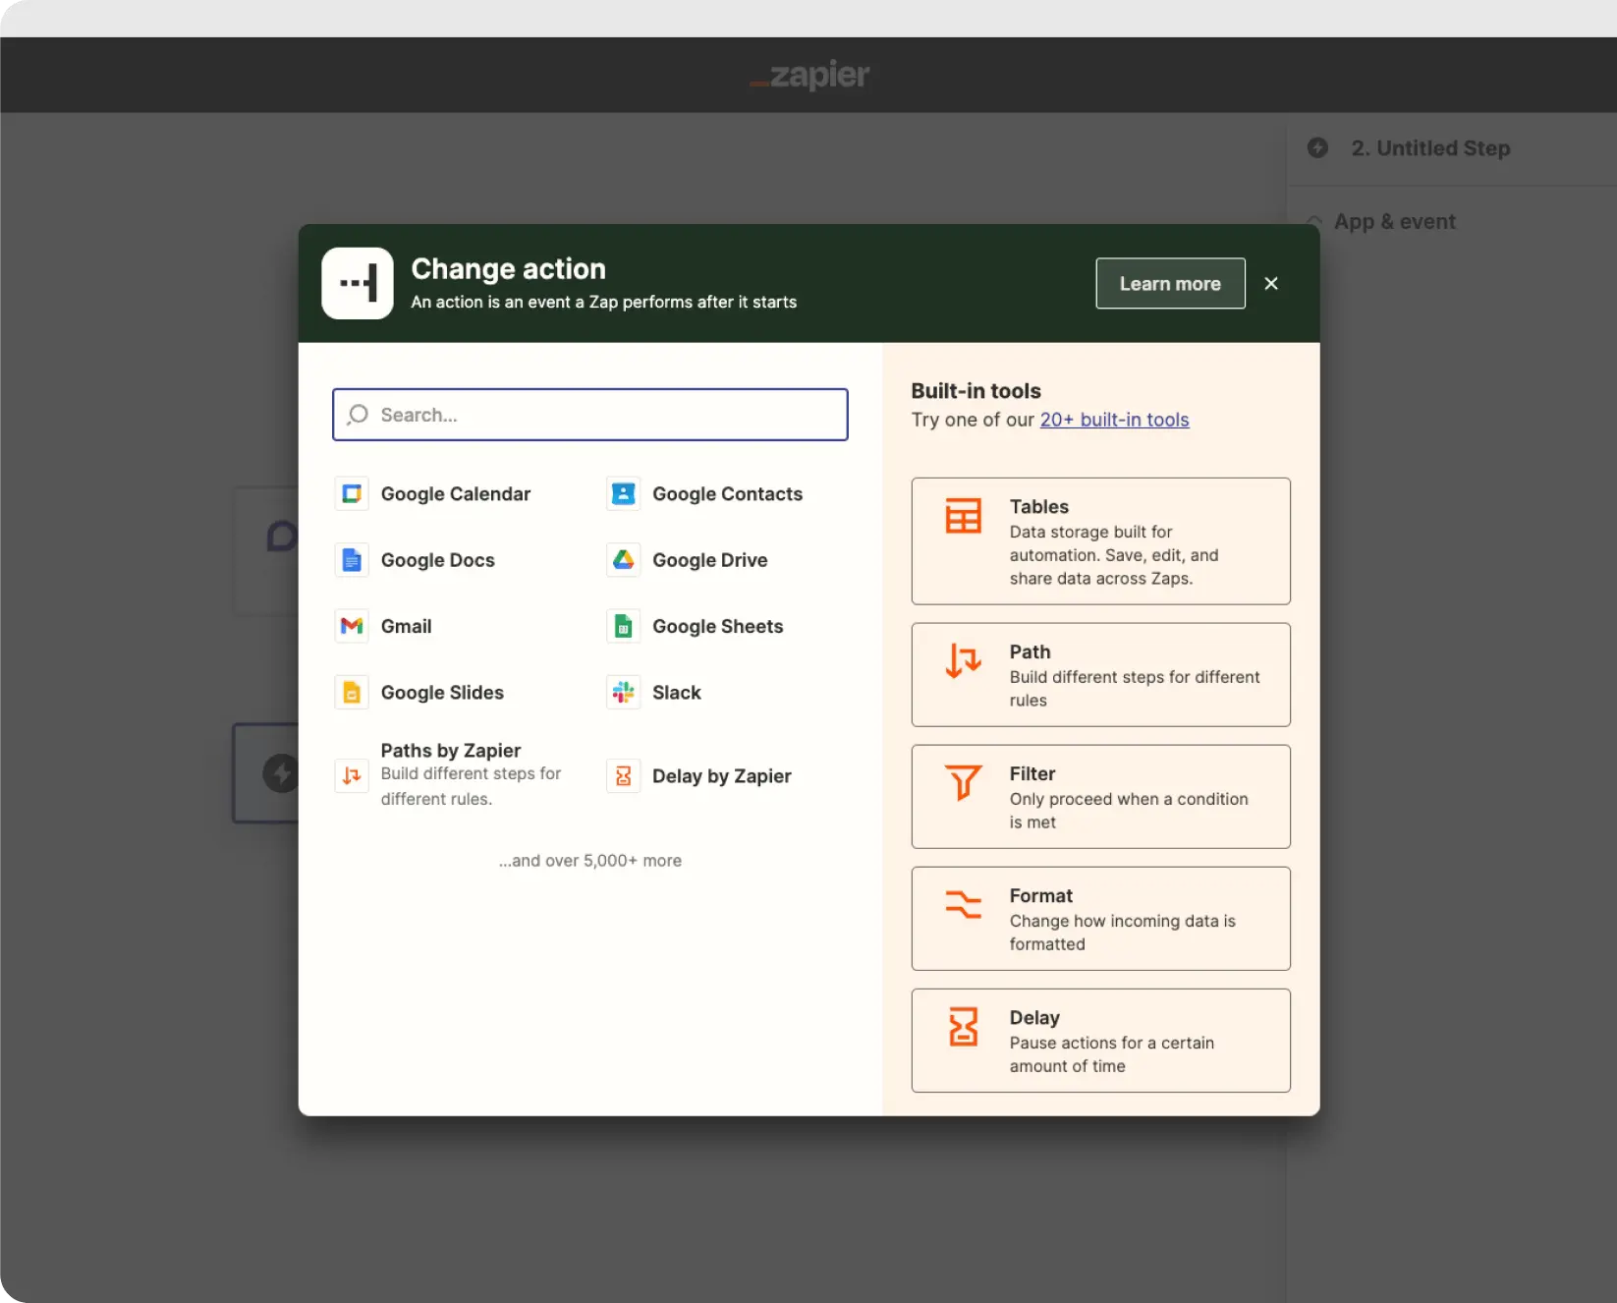
Task: Click '...and over 5,000+ more' text
Action: pyautogui.click(x=589, y=860)
